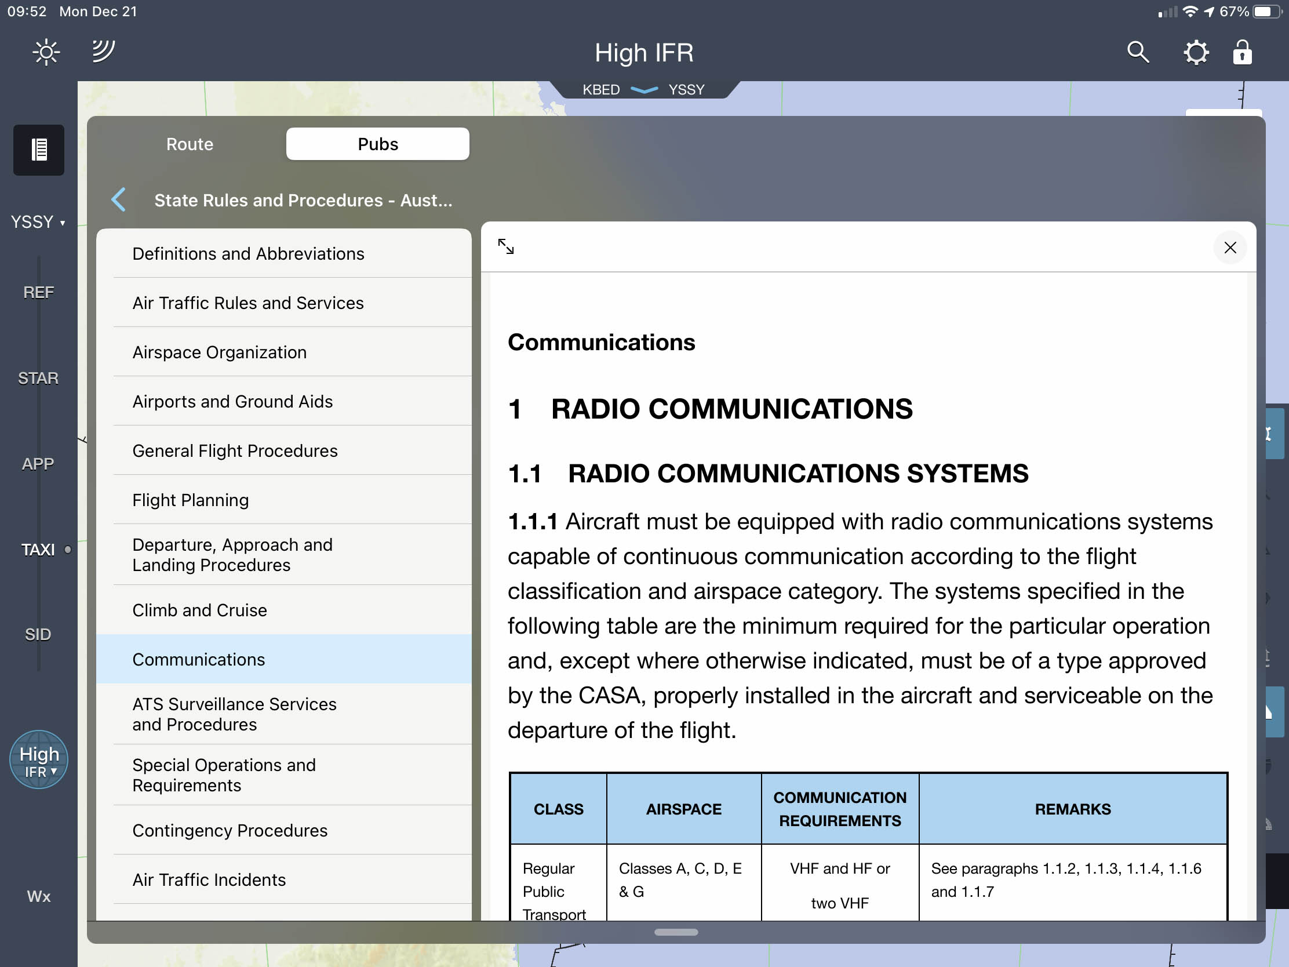The image size is (1289, 967).
Task: Select the STAR chart category
Action: (38, 379)
